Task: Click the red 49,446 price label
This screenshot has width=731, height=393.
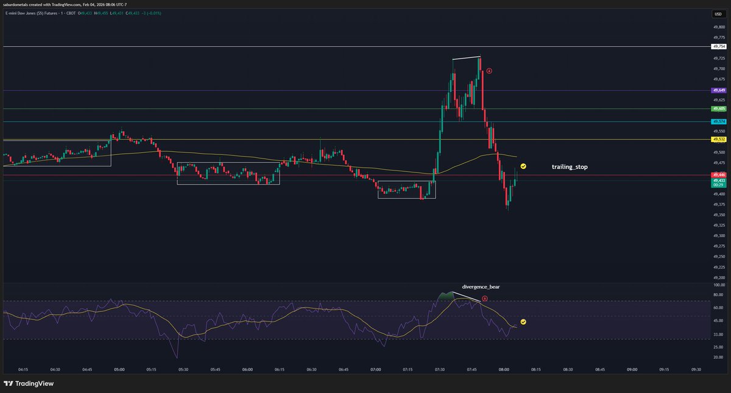Action: pyautogui.click(x=719, y=175)
